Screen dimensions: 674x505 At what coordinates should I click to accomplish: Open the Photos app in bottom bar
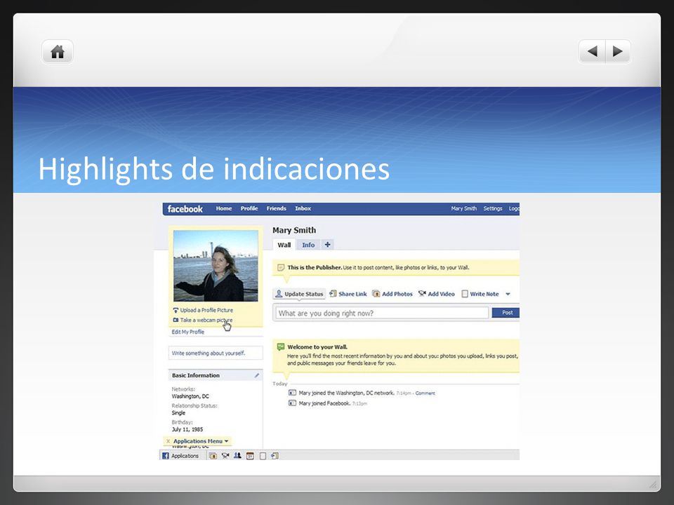coord(213,456)
